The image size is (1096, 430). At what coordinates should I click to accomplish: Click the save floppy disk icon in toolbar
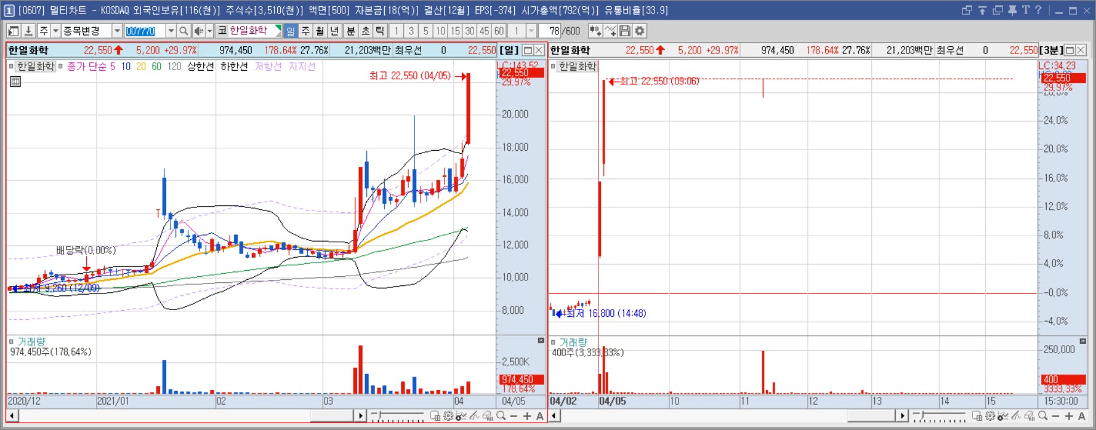pos(625,31)
